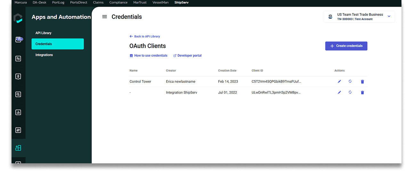The image size is (413, 171).
Task: Click the Name column header
Action: click(134, 70)
